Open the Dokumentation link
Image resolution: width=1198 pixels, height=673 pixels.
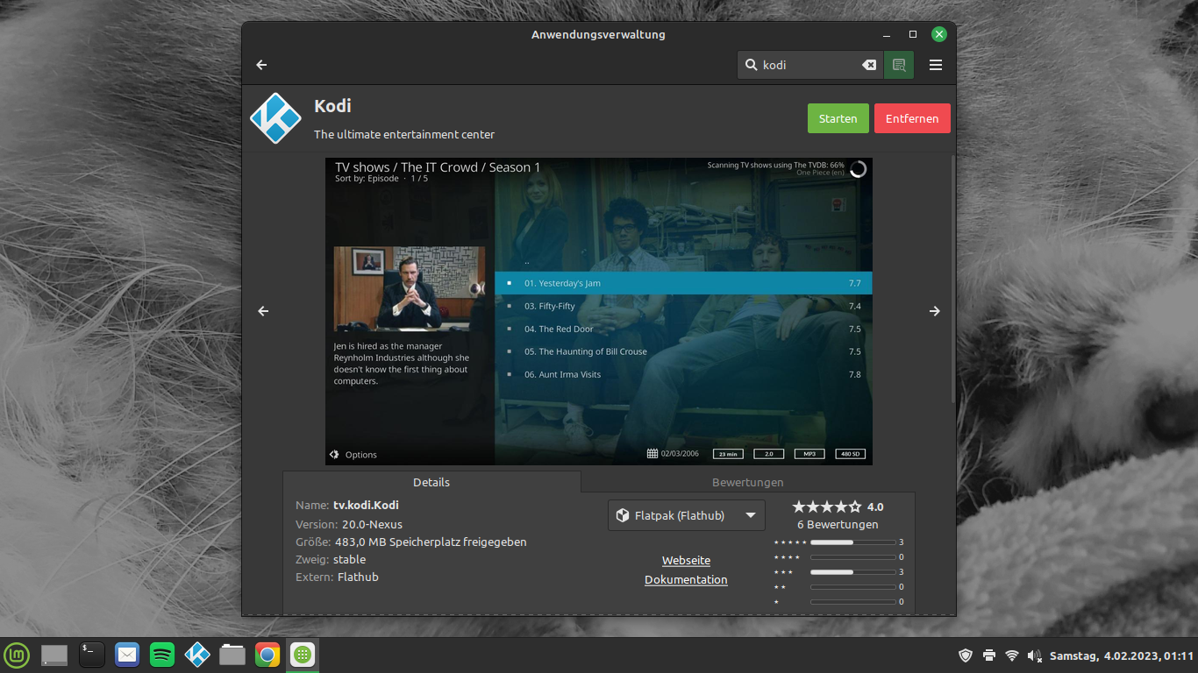686,580
